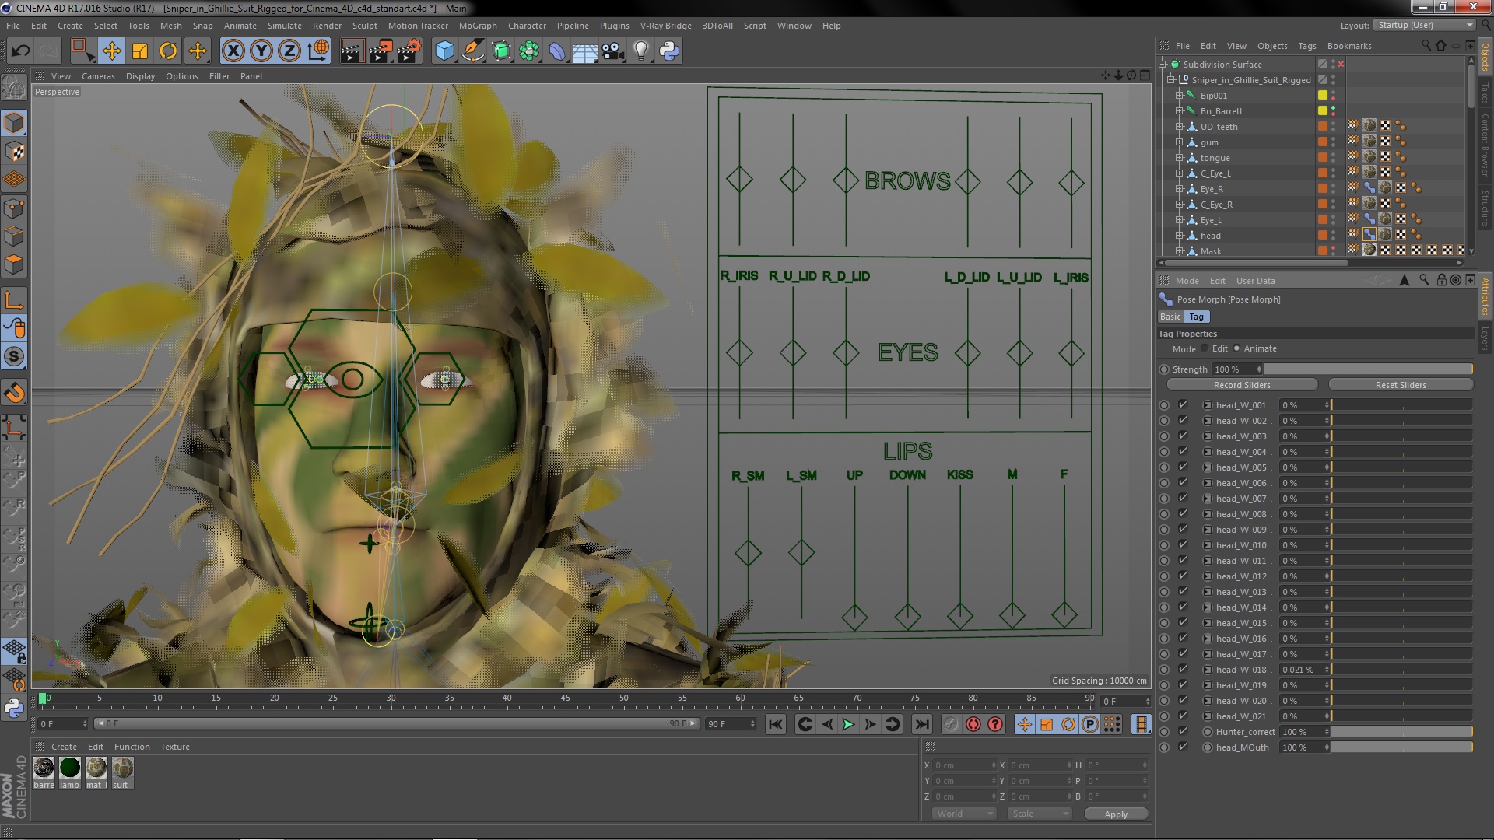Click the bend deformer icon
Image resolution: width=1494 pixels, height=840 pixels.
click(557, 51)
